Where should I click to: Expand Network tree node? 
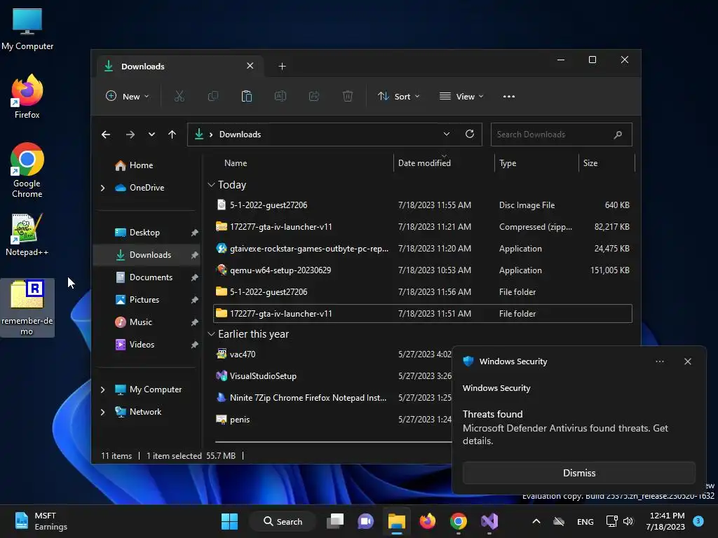click(102, 412)
